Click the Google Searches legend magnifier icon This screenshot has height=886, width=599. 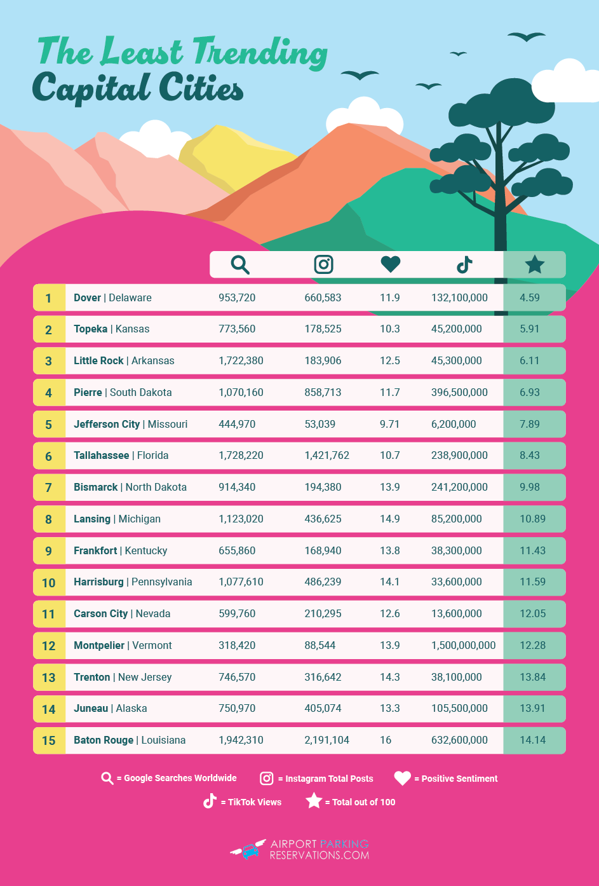pos(107,779)
